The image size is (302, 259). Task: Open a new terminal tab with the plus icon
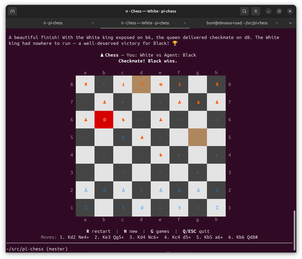click(12, 11)
